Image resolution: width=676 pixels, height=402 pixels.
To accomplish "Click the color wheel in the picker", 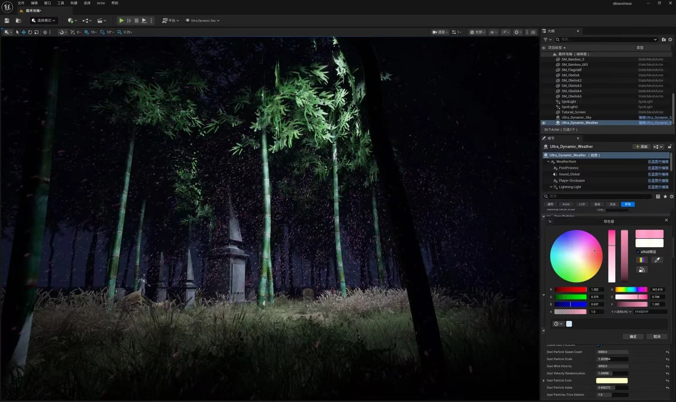I will [576, 256].
